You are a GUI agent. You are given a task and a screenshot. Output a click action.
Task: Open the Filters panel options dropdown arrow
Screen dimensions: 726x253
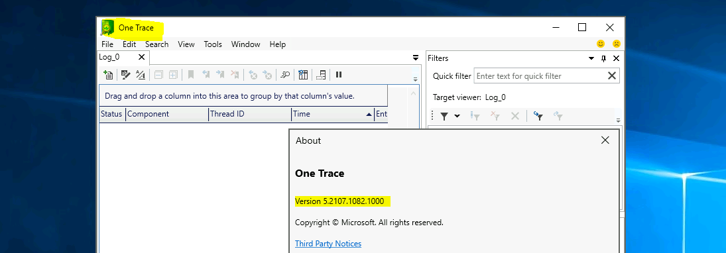pyautogui.click(x=591, y=58)
